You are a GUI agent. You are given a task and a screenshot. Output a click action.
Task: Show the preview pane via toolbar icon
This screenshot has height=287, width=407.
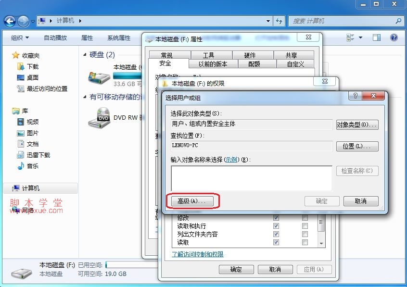pyautogui.click(x=377, y=37)
